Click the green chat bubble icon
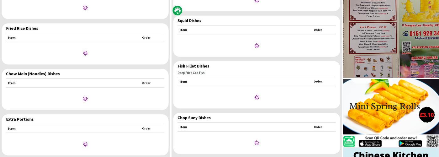The image size is (439, 157). [x=177, y=11]
